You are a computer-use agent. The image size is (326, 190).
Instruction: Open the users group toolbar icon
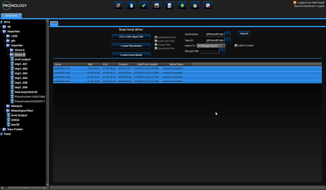tap(195, 6)
